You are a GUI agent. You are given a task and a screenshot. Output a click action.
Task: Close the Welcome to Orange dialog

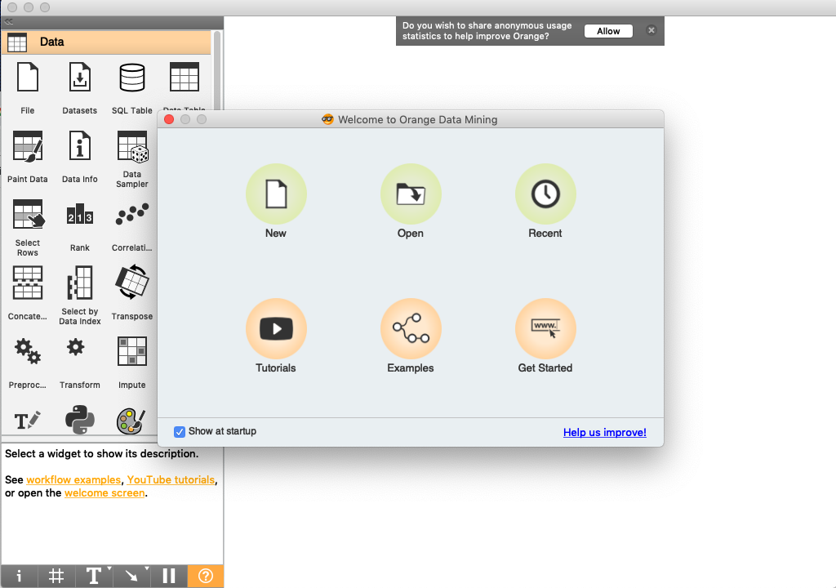coord(169,119)
